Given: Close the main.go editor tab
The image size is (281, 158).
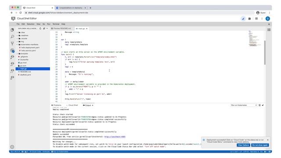Looking at the screenshot, I should [87, 29].
